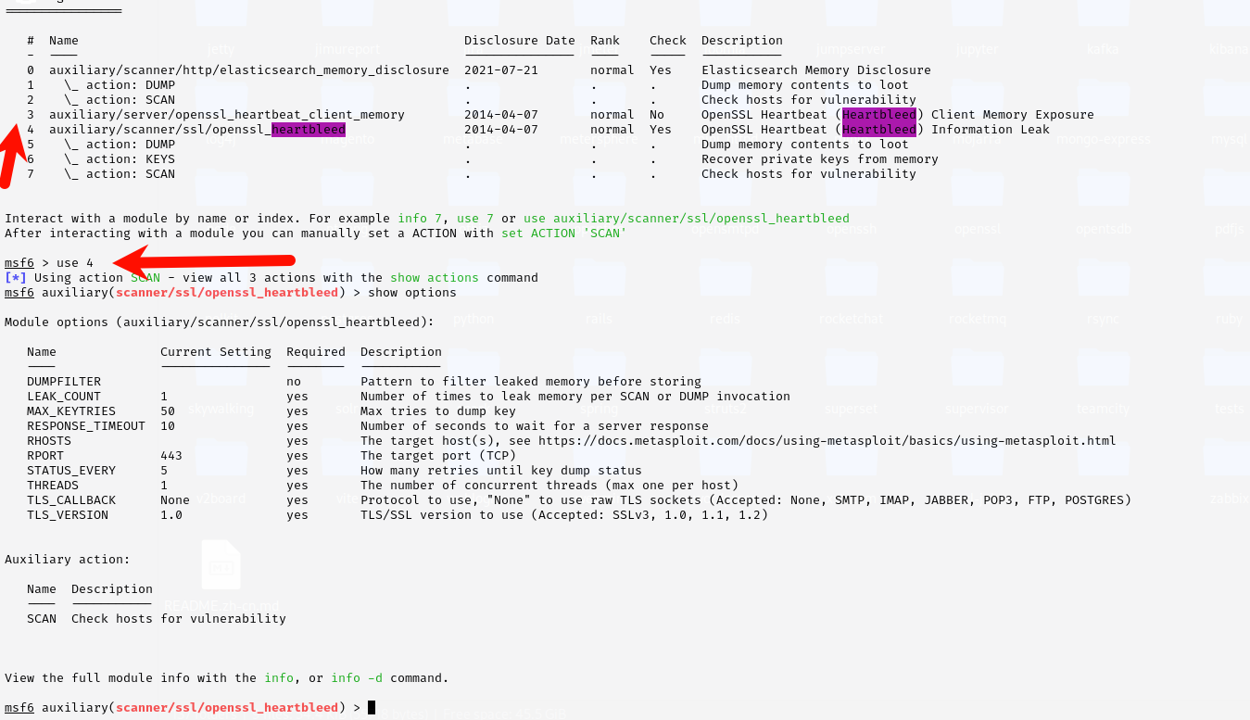Click the openssl_heartbeat_client_memory module path
1250x720 pixels.
coord(227,115)
